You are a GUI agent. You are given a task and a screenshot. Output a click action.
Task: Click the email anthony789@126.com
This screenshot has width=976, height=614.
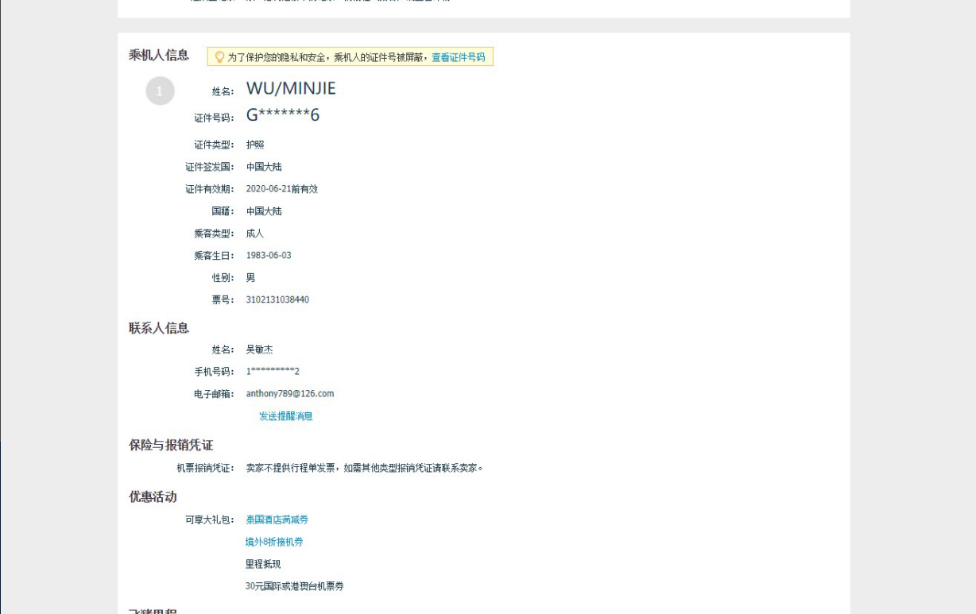click(x=290, y=394)
